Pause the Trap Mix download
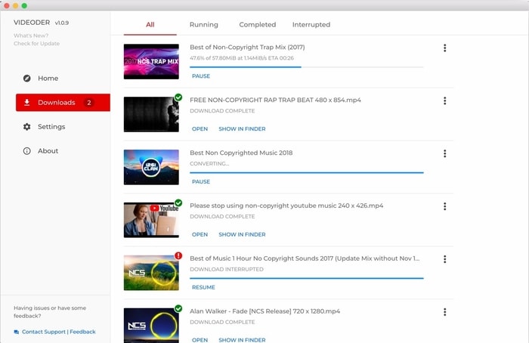Screen dimensions: 529x343 201,76
